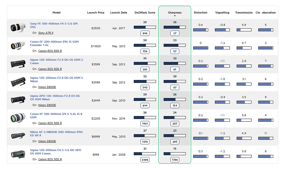Click Sharpness rank badge 290
288x170 pixels.
click(175, 142)
